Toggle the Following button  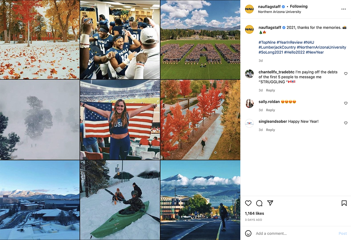299,6
